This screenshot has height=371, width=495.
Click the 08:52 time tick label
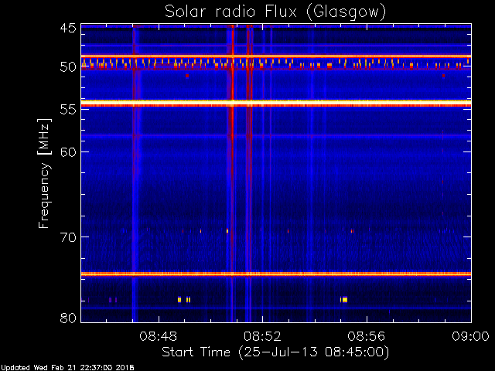(262, 336)
